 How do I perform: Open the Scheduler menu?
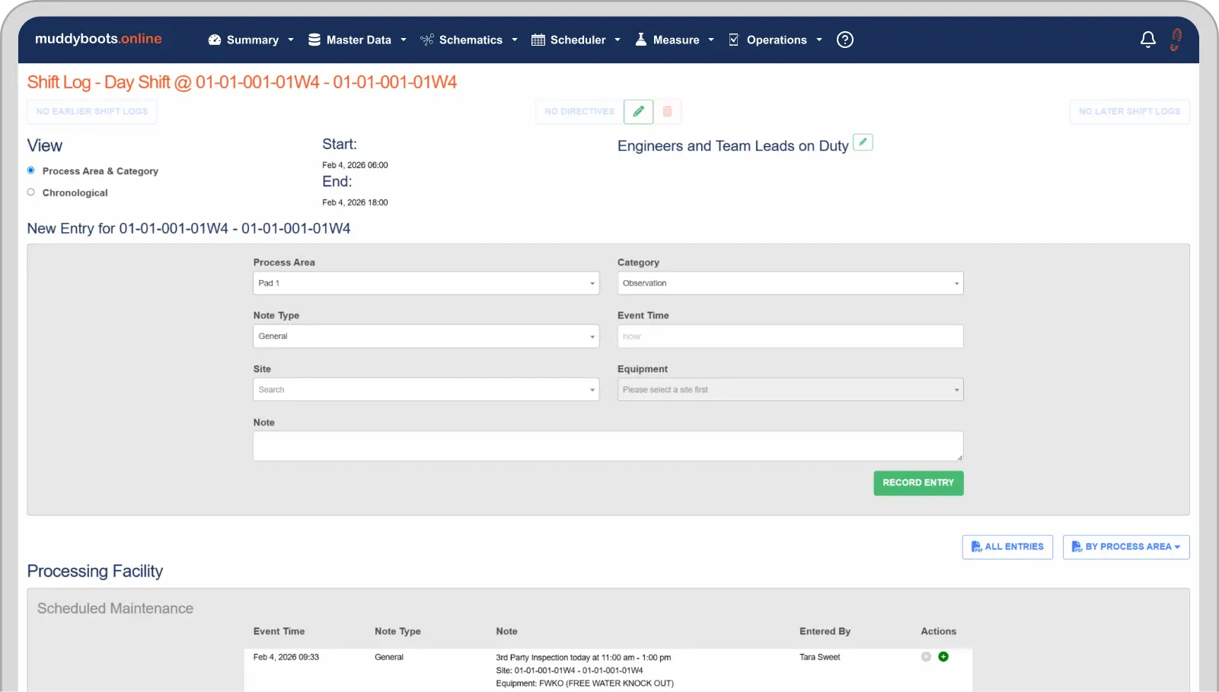(576, 40)
